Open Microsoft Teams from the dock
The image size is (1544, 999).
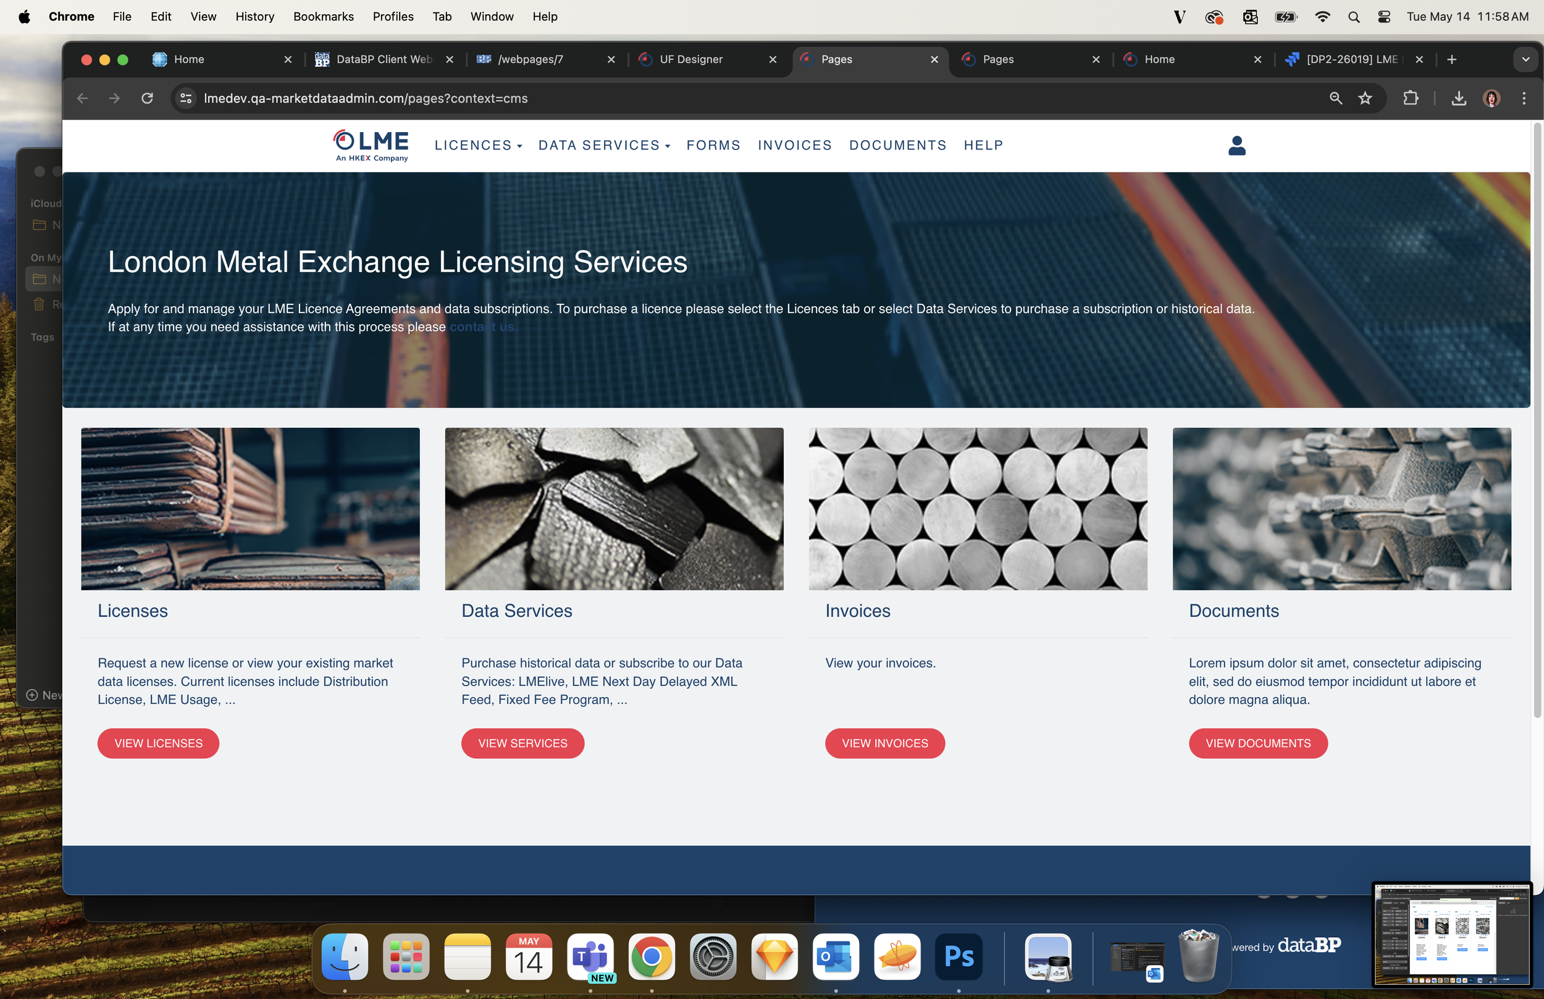point(590,957)
